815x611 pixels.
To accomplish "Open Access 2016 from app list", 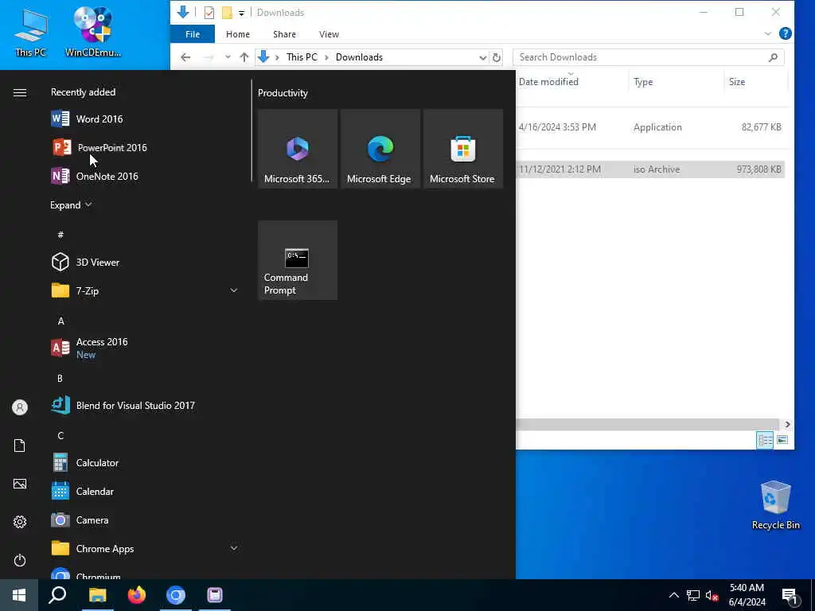I will pos(146,348).
